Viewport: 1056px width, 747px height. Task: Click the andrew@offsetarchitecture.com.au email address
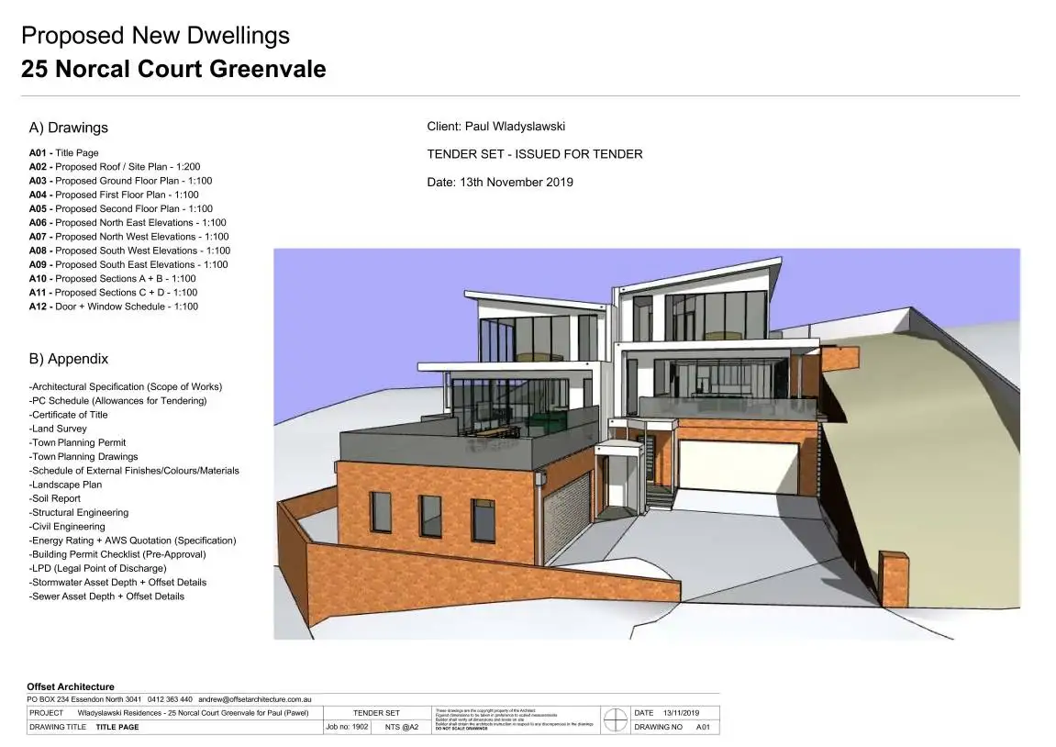[256, 699]
